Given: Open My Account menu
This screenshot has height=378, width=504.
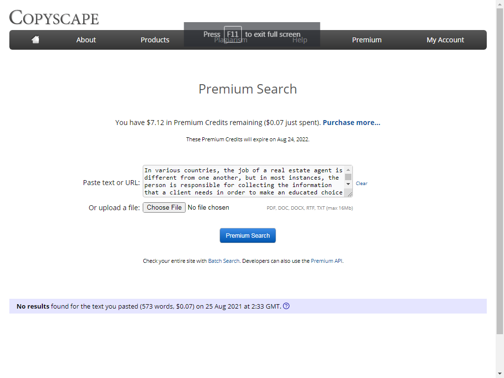Looking at the screenshot, I should (x=445, y=40).
